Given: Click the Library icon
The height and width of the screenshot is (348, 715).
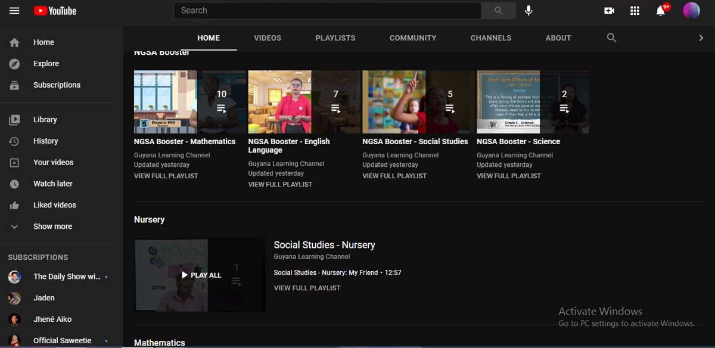Looking at the screenshot, I should pyautogui.click(x=14, y=120).
